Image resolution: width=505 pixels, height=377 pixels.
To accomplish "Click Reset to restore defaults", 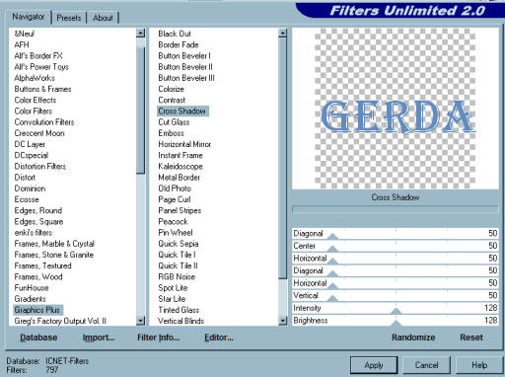I will pyautogui.click(x=471, y=338).
